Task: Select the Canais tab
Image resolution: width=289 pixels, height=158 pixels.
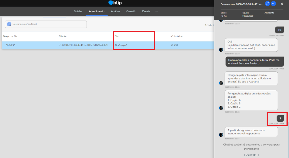Action: click(146, 11)
